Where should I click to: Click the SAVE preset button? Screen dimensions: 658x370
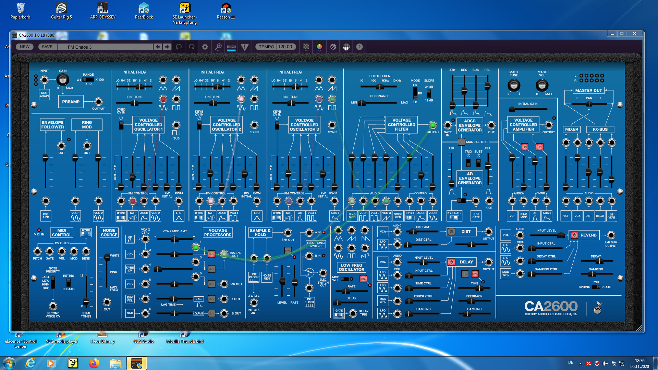pos(47,47)
